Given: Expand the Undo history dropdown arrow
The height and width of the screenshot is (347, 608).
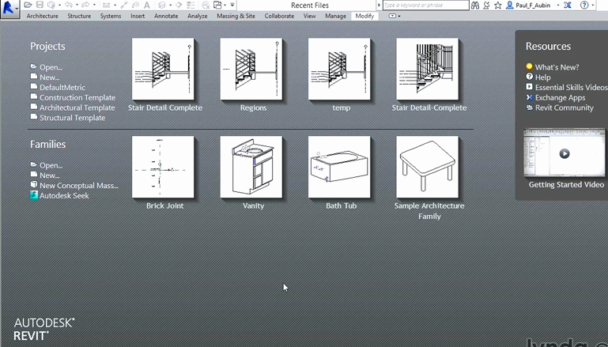Looking at the screenshot, I should coord(77,5).
